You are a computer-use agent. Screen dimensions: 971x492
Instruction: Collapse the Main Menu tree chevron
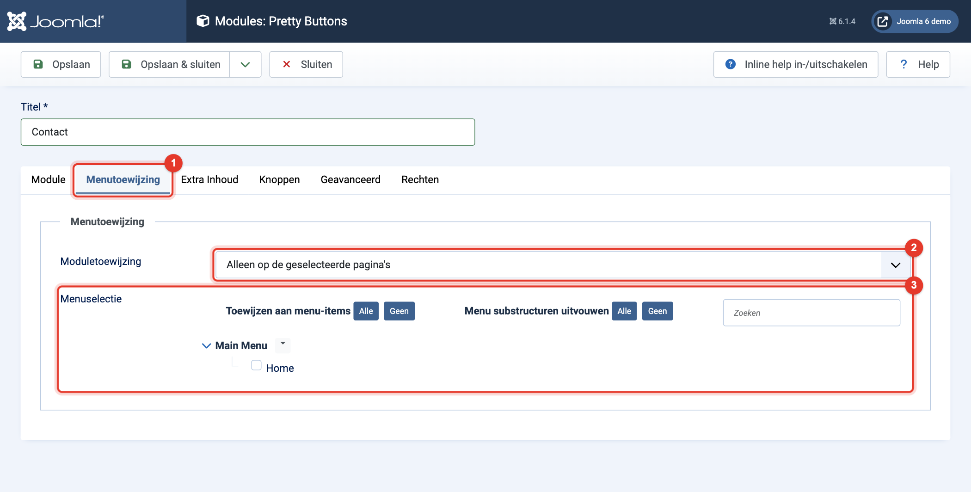[x=206, y=346]
